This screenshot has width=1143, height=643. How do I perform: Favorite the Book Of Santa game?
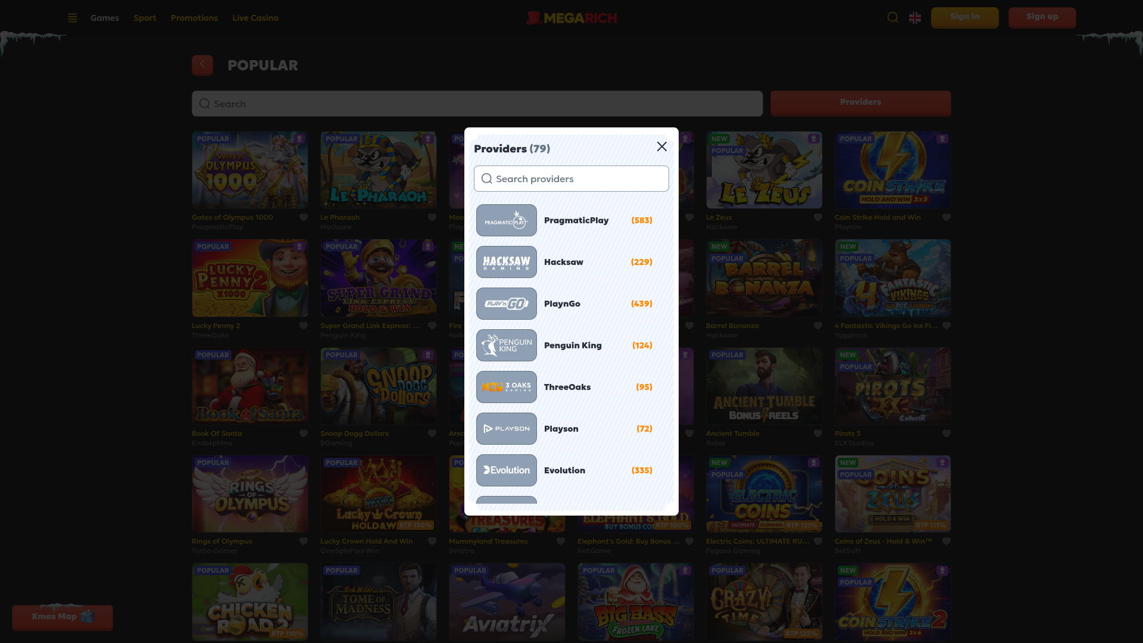[303, 433]
